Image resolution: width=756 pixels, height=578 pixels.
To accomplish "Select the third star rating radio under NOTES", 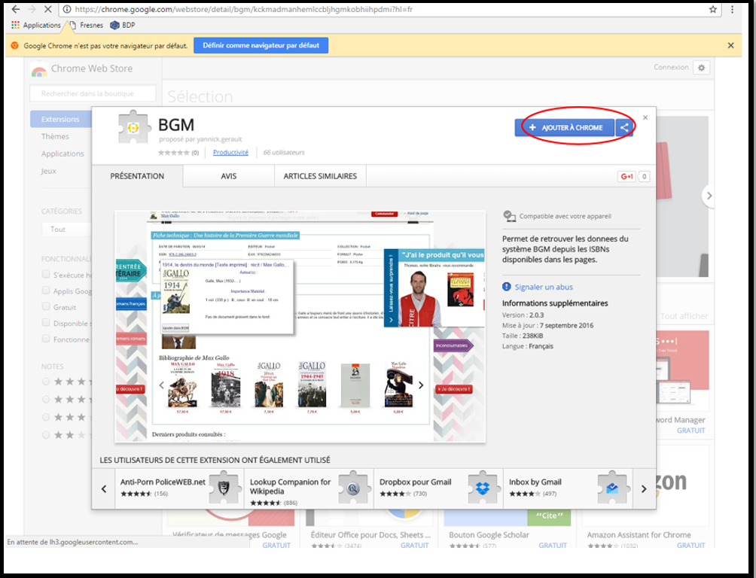I will pyautogui.click(x=46, y=418).
